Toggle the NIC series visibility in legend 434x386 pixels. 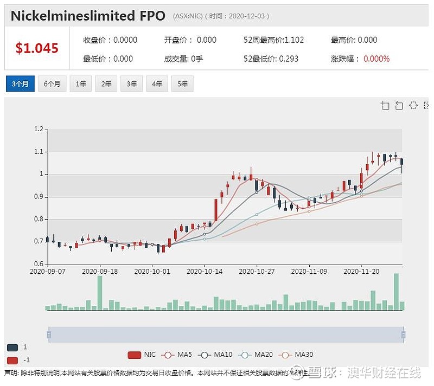134,354
